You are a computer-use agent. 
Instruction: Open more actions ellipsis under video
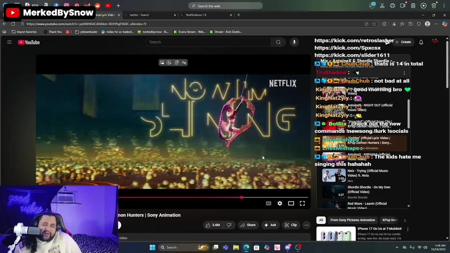pyautogui.click(x=307, y=225)
